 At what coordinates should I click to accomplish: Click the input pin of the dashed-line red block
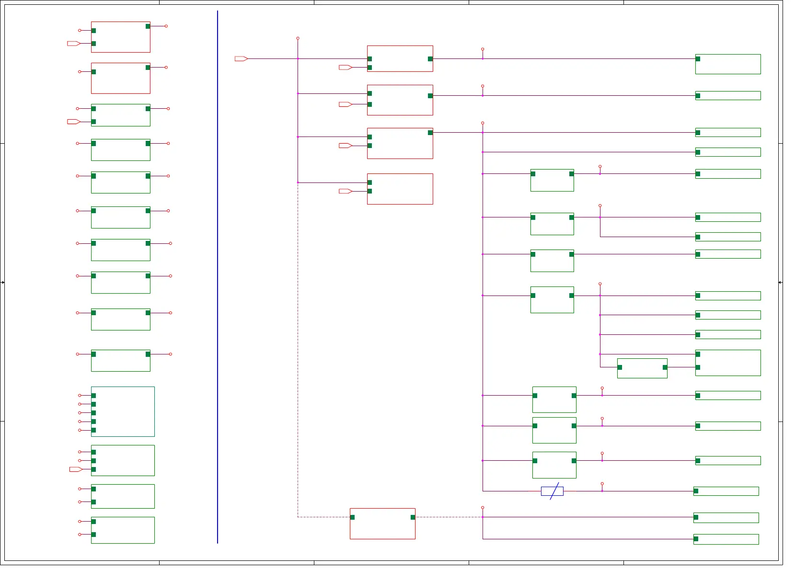pos(352,517)
